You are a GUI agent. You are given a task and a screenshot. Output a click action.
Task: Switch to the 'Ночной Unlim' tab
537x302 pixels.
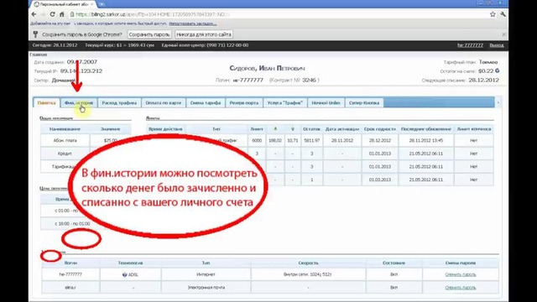click(x=326, y=102)
